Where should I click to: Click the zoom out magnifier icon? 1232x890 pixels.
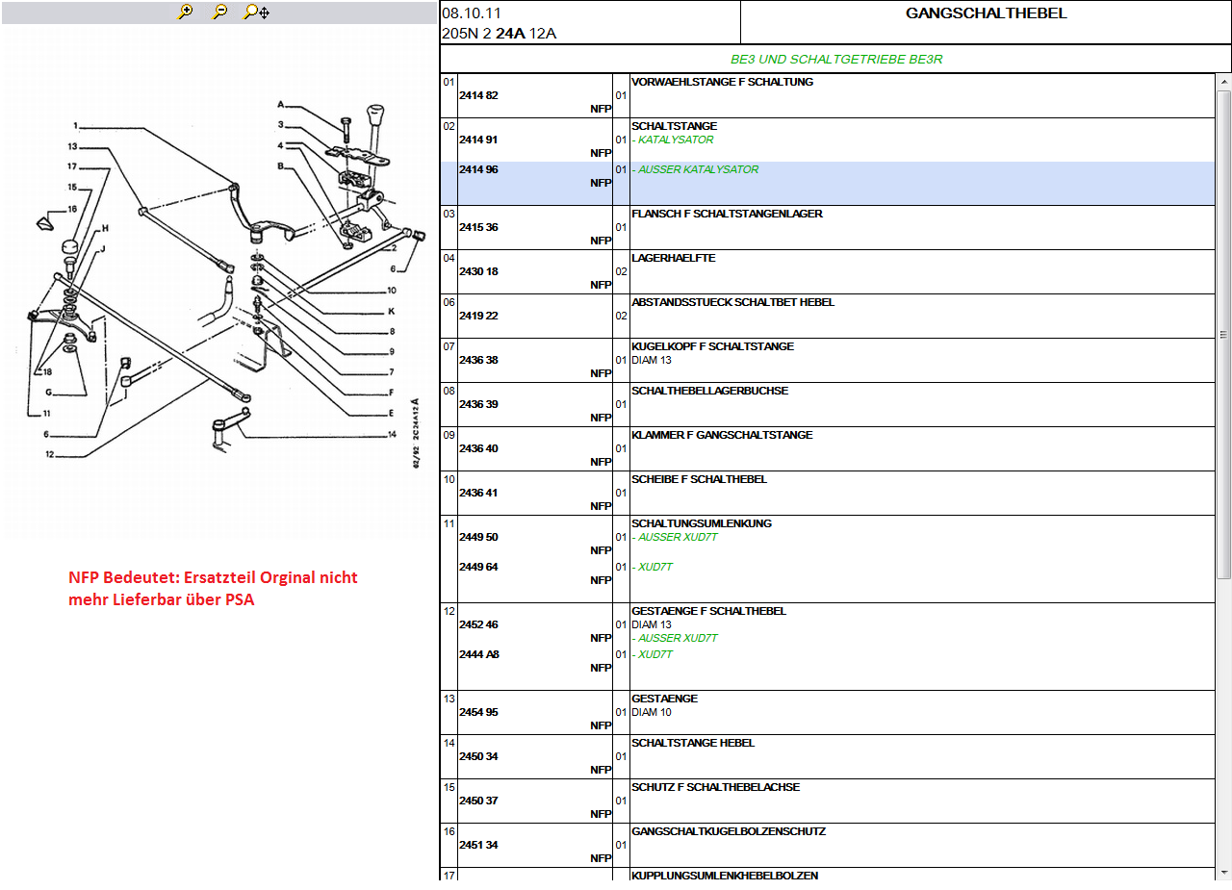220,12
